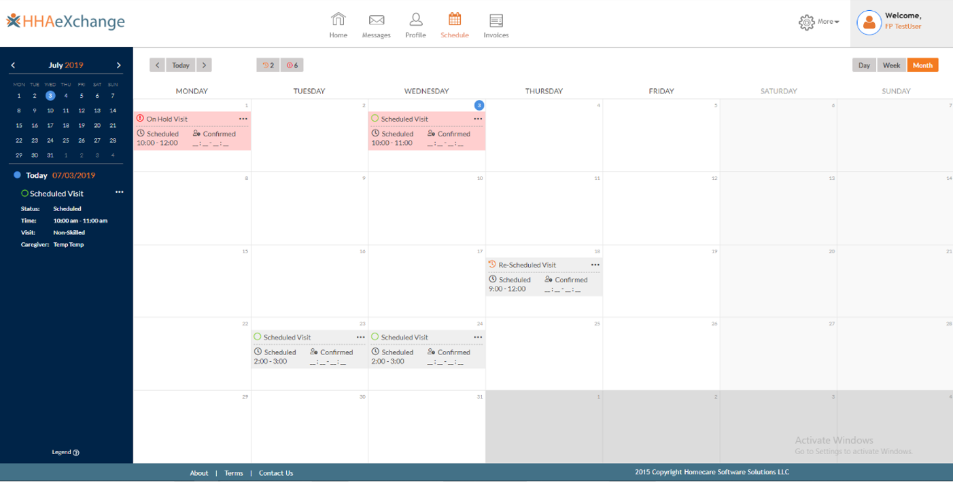This screenshot has width=953, height=482.
Task: Go to next month in mini calendar
Action: [x=118, y=65]
